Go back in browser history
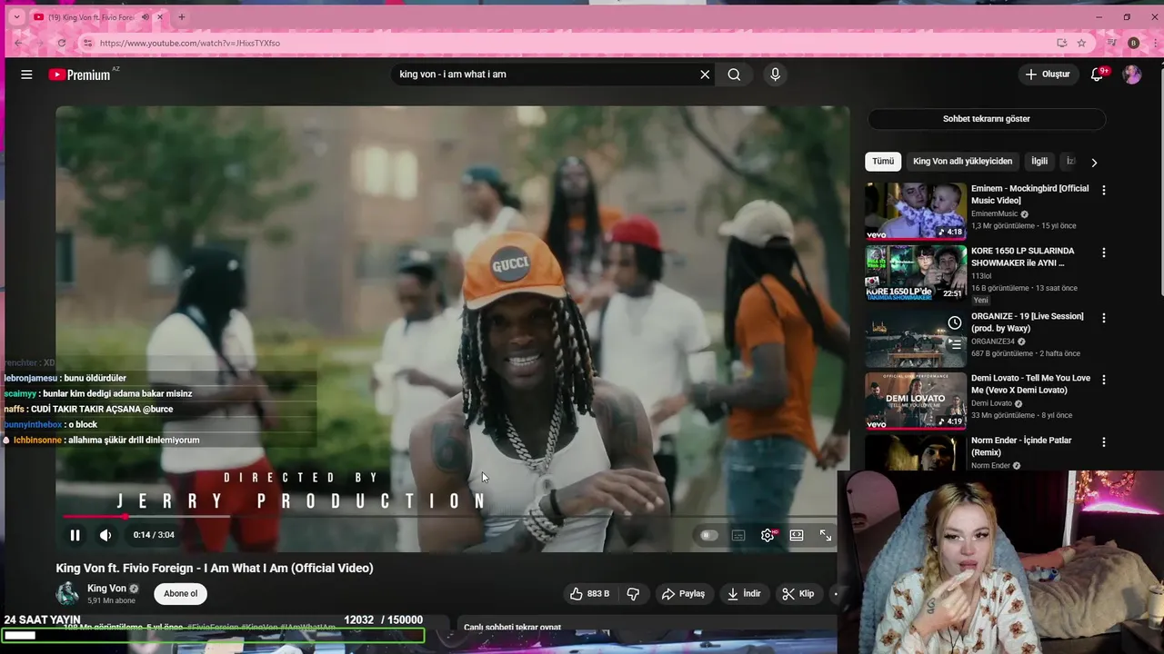The height and width of the screenshot is (654, 1164). [x=18, y=43]
